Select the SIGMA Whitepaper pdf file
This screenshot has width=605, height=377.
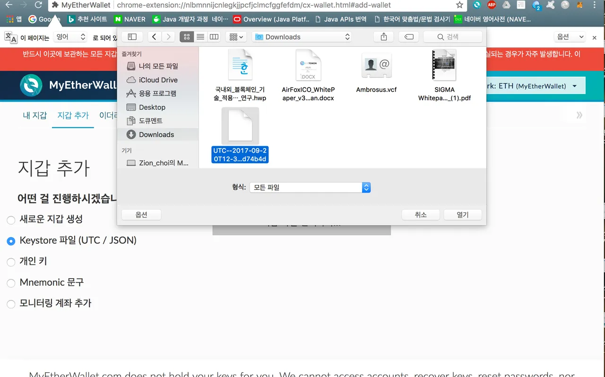[x=445, y=75]
